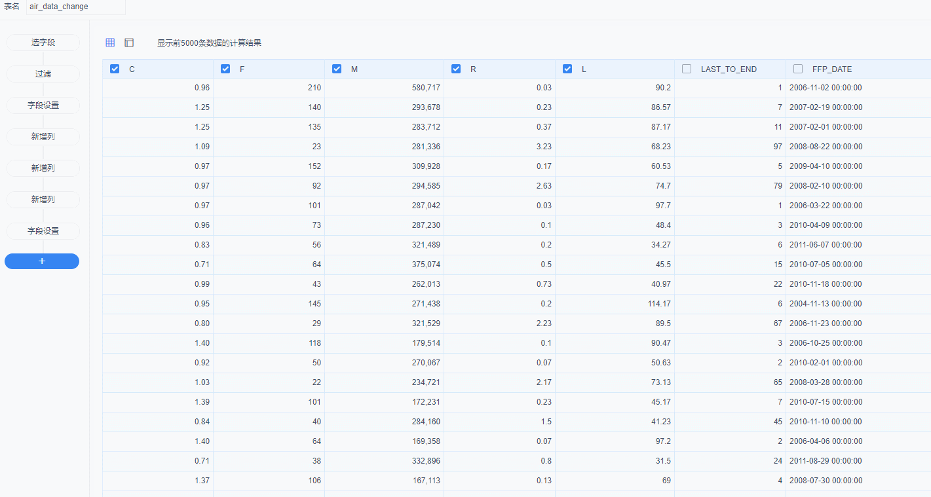Screen dimensions: 931x497
Task: Check the FFP_DATE column checkbox
Action: coord(798,69)
